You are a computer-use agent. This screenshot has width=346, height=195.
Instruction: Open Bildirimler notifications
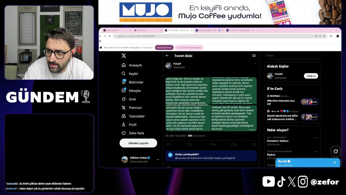[133, 82]
